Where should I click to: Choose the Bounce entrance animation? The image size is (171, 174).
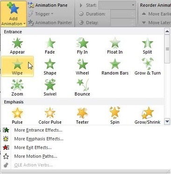coord(82,88)
